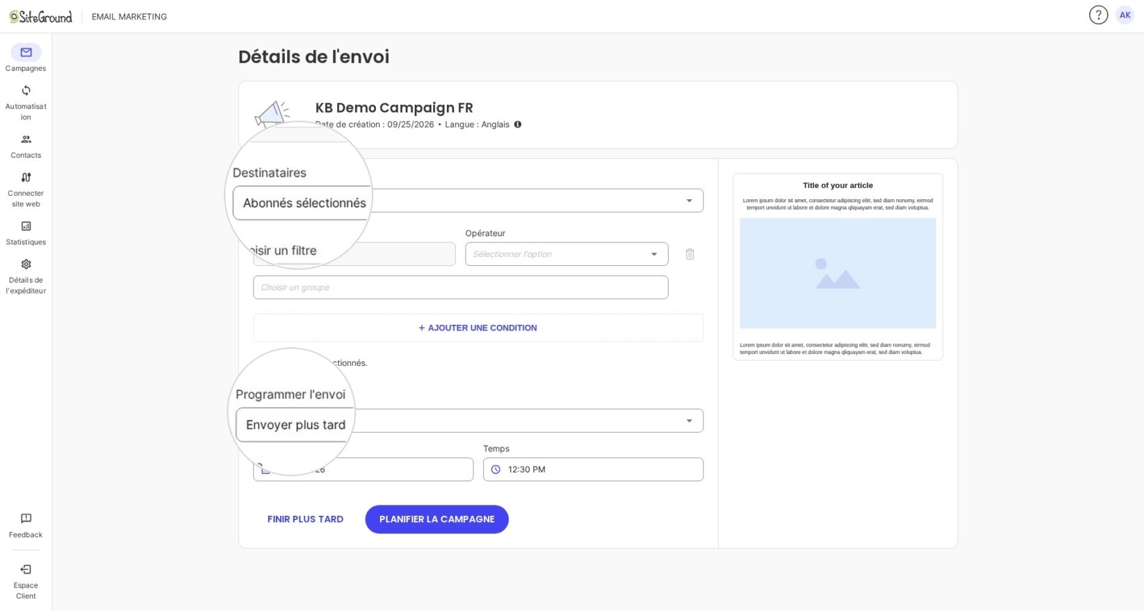Click the Feedback speech bubble icon
Viewport: 1144px width, 611px height.
coord(26,519)
